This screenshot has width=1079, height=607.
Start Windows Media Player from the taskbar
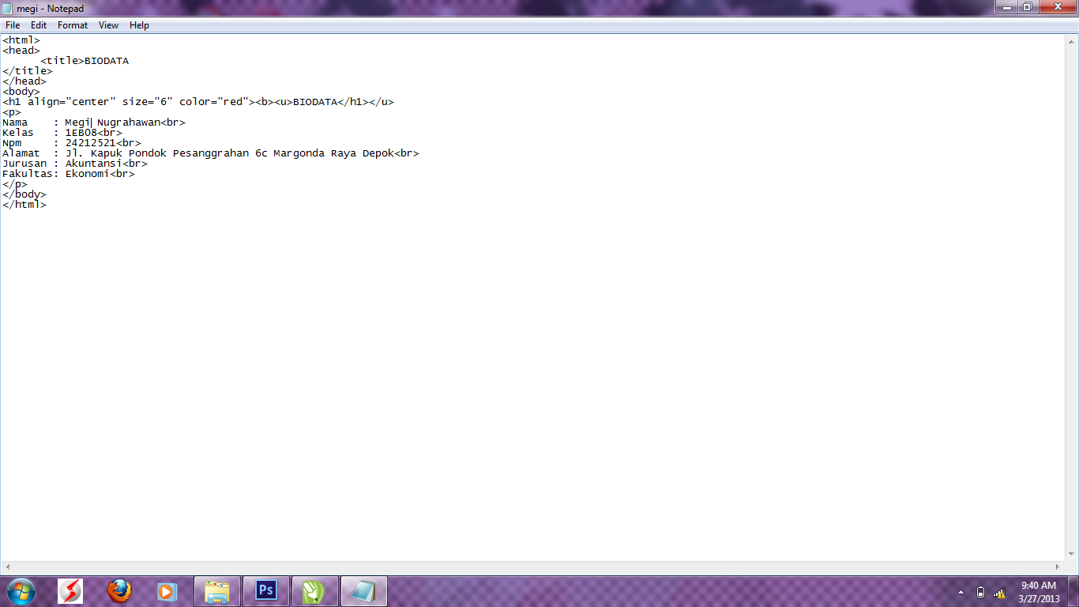click(x=167, y=590)
